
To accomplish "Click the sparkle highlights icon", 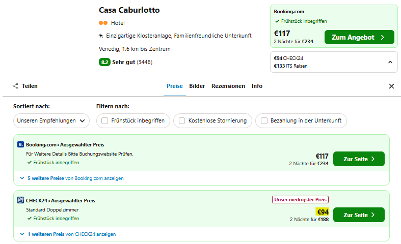I will click(x=101, y=36).
